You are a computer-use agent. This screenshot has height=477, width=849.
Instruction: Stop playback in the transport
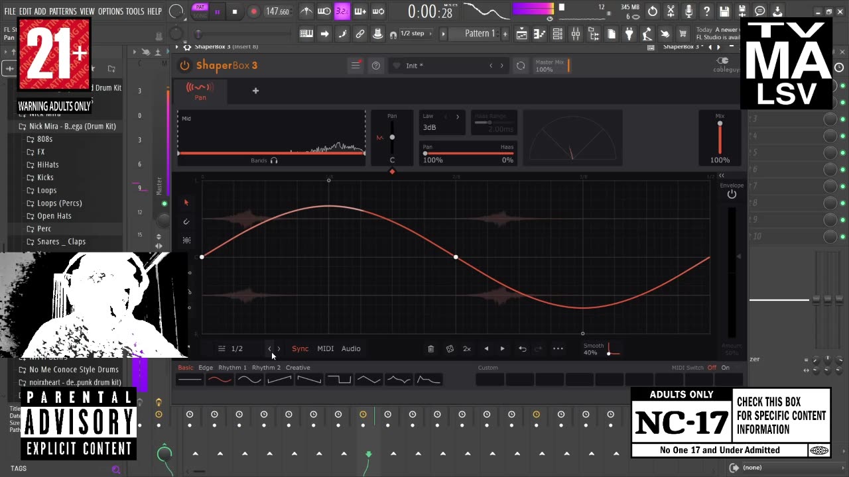point(235,11)
